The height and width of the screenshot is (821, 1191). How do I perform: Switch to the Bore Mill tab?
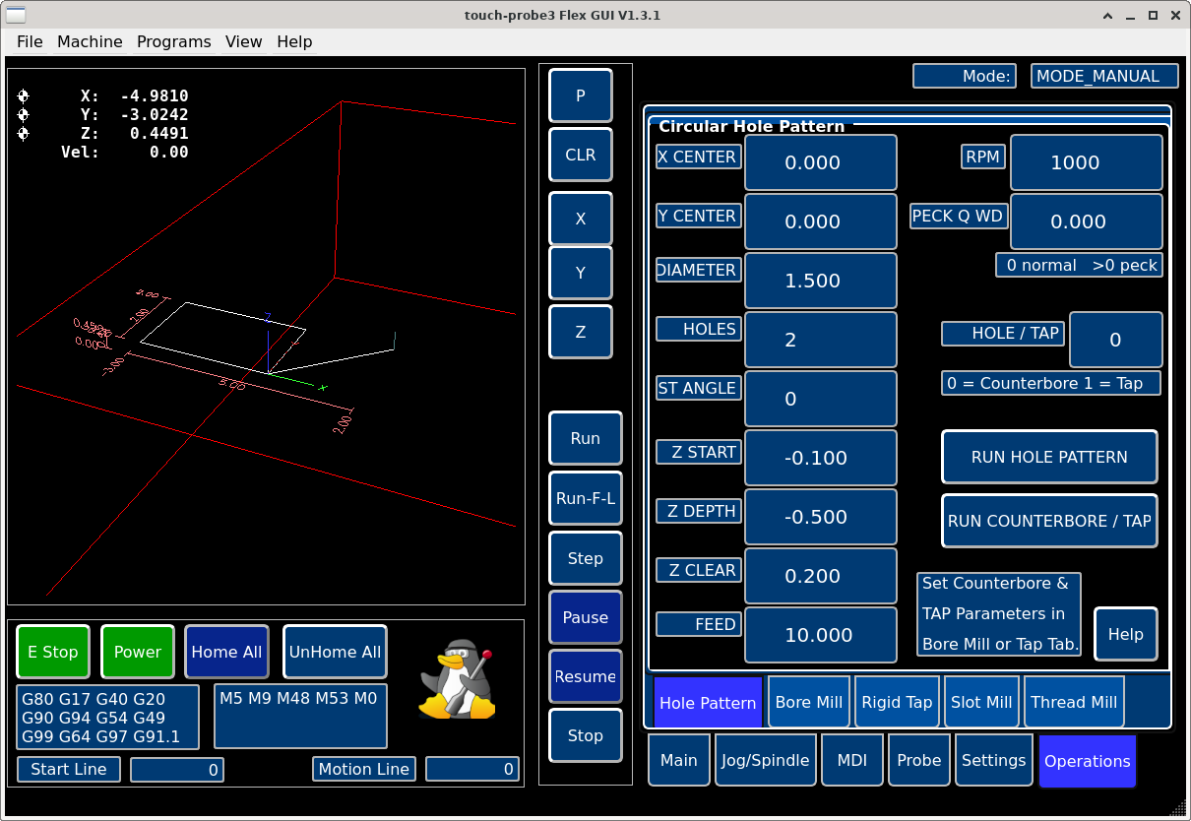pos(808,702)
